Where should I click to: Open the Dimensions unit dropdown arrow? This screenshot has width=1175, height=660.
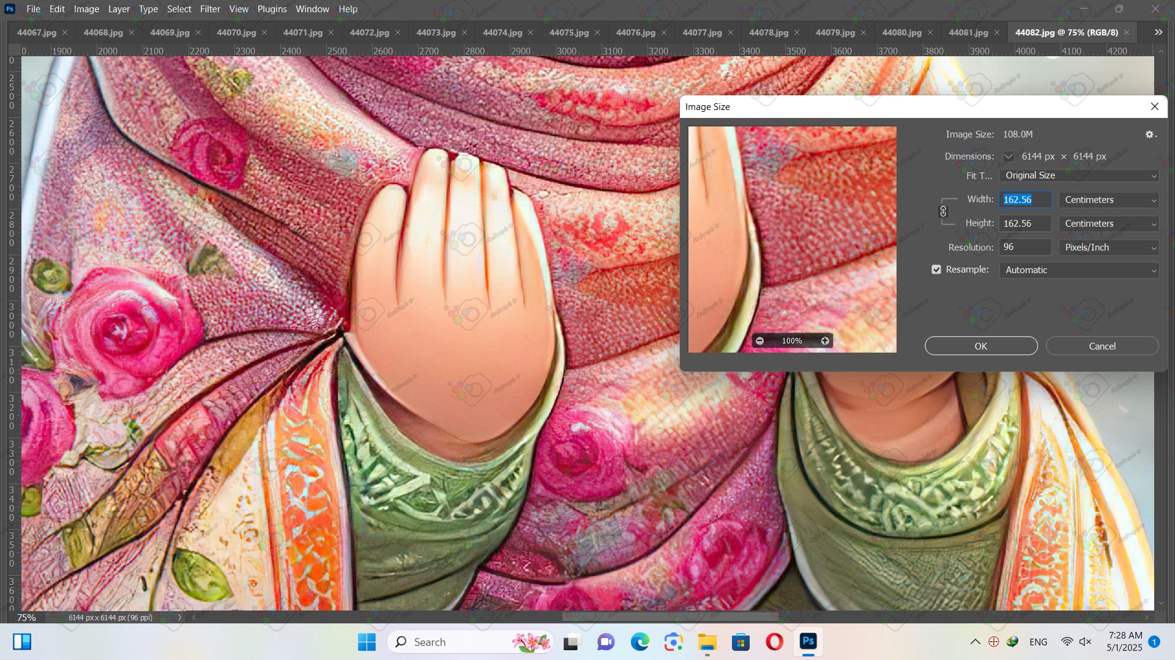[1009, 157]
